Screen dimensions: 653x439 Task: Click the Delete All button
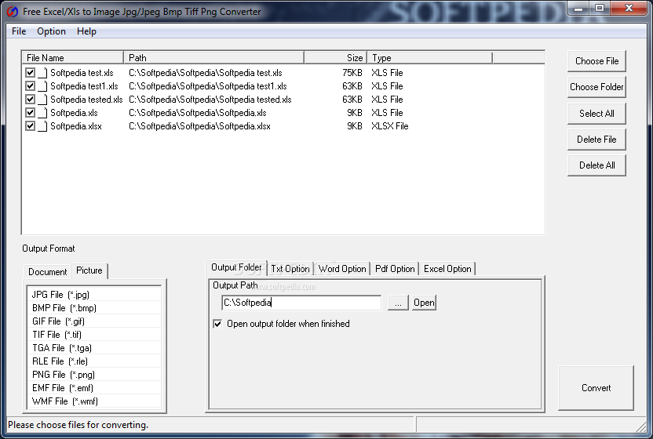tap(596, 165)
